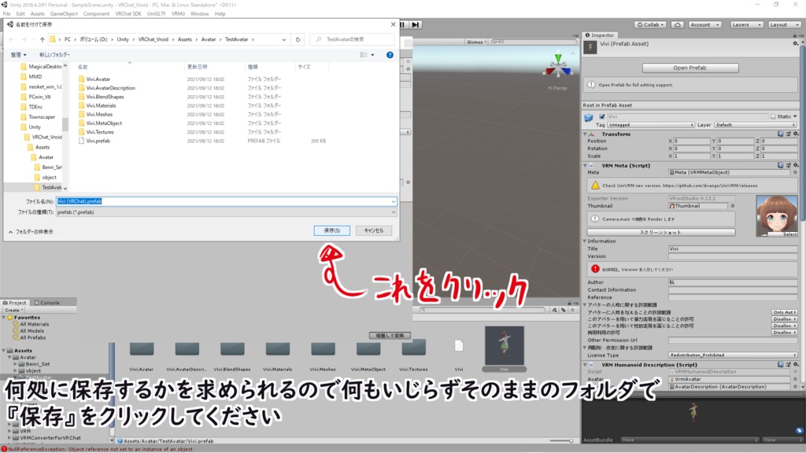
Task: Toggle the Static checkbox for Vivi
Action: tap(774, 116)
